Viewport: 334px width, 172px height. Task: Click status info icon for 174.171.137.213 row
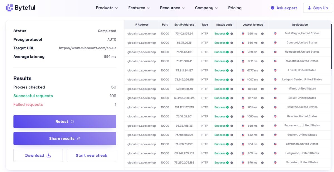click(x=232, y=107)
